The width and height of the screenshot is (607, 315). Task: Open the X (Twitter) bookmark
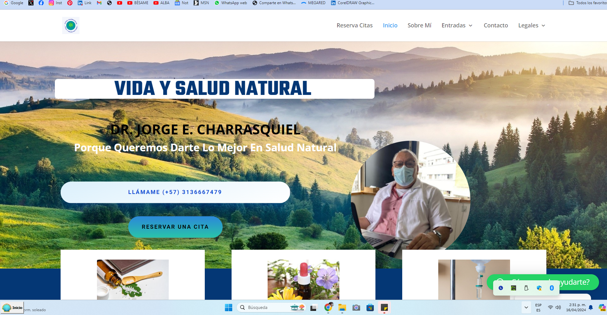point(31,3)
